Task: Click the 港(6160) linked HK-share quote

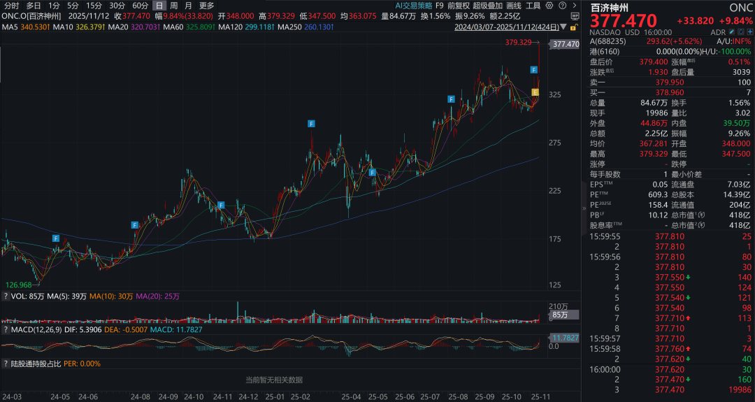Action: (670, 52)
